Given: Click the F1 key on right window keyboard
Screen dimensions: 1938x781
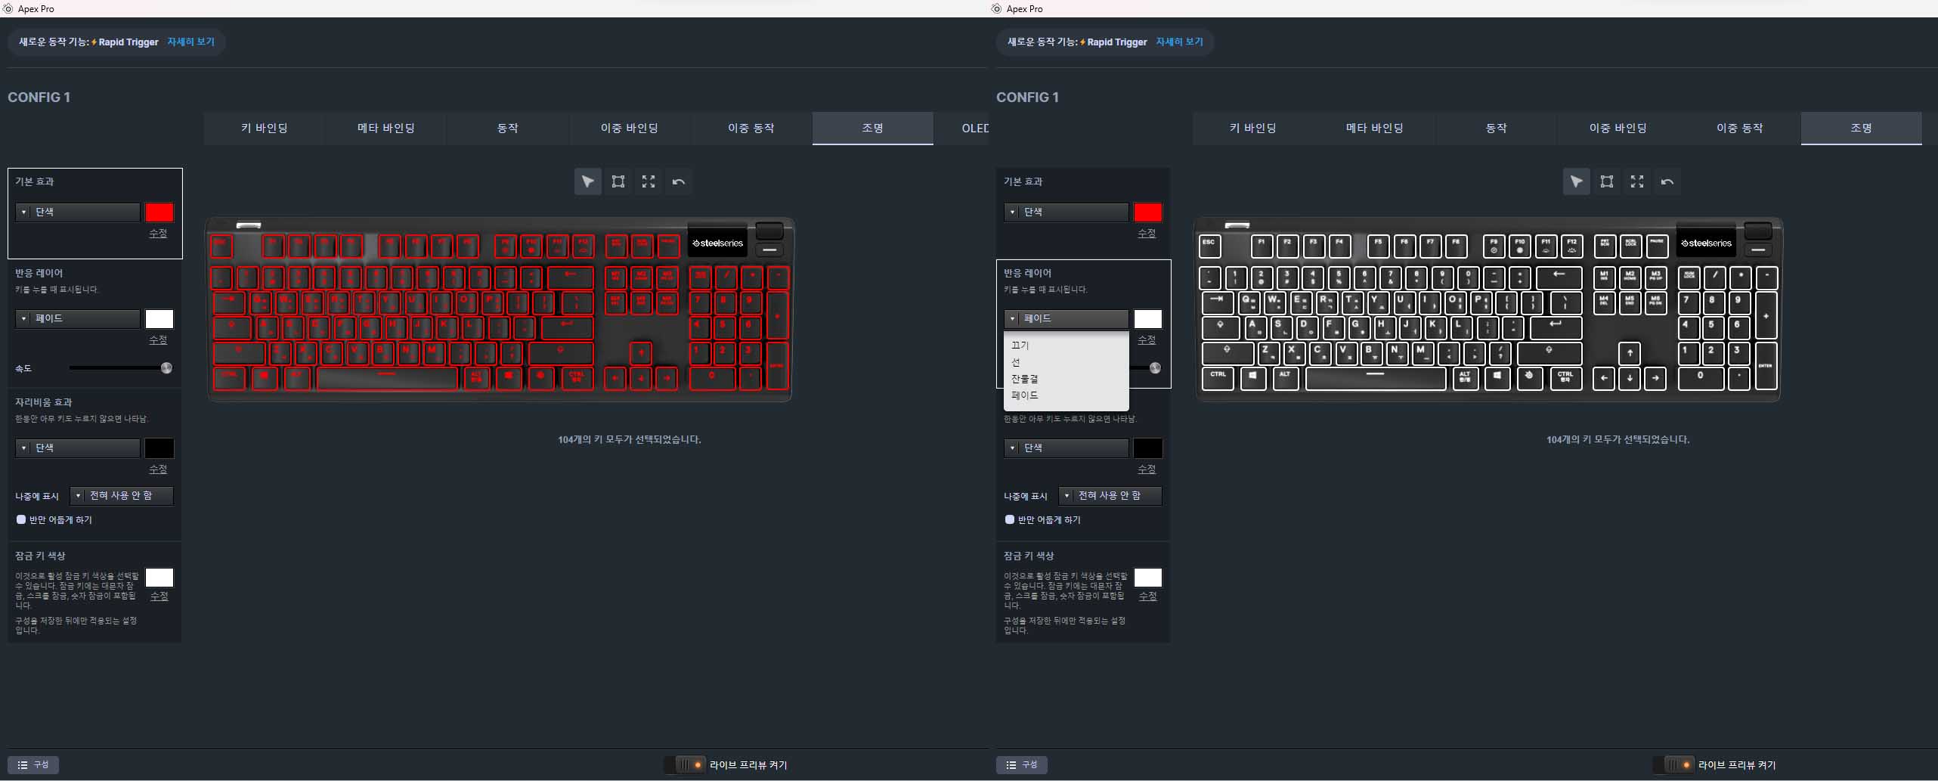Looking at the screenshot, I should [x=1262, y=246].
